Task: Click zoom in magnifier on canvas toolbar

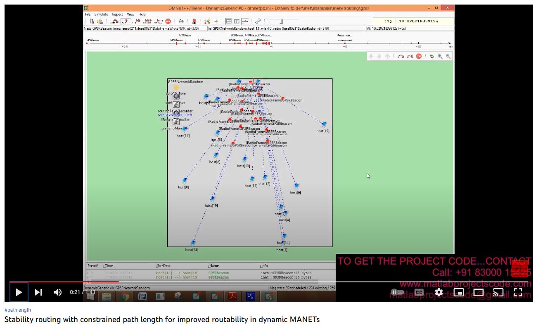Action: (440, 56)
